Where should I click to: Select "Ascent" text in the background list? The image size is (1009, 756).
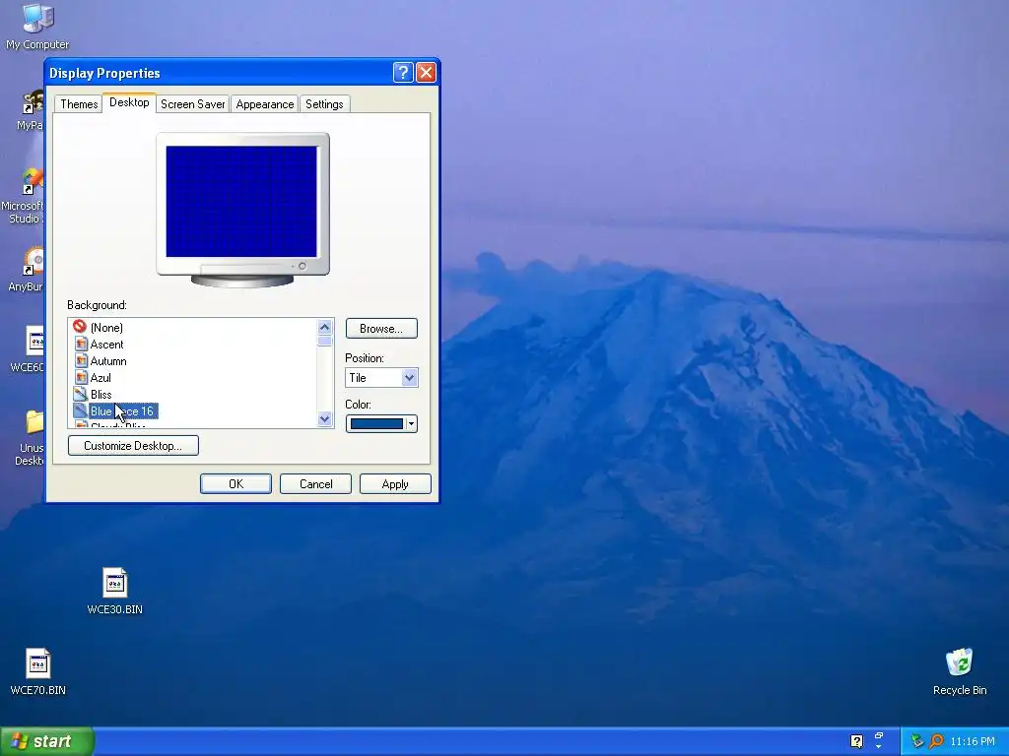click(106, 344)
